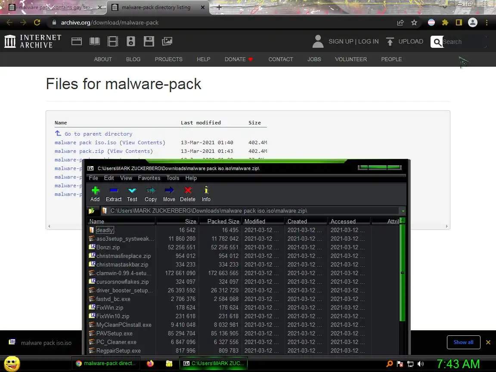
Task: Open the 7-Zip Edit menu
Action: (x=109, y=178)
